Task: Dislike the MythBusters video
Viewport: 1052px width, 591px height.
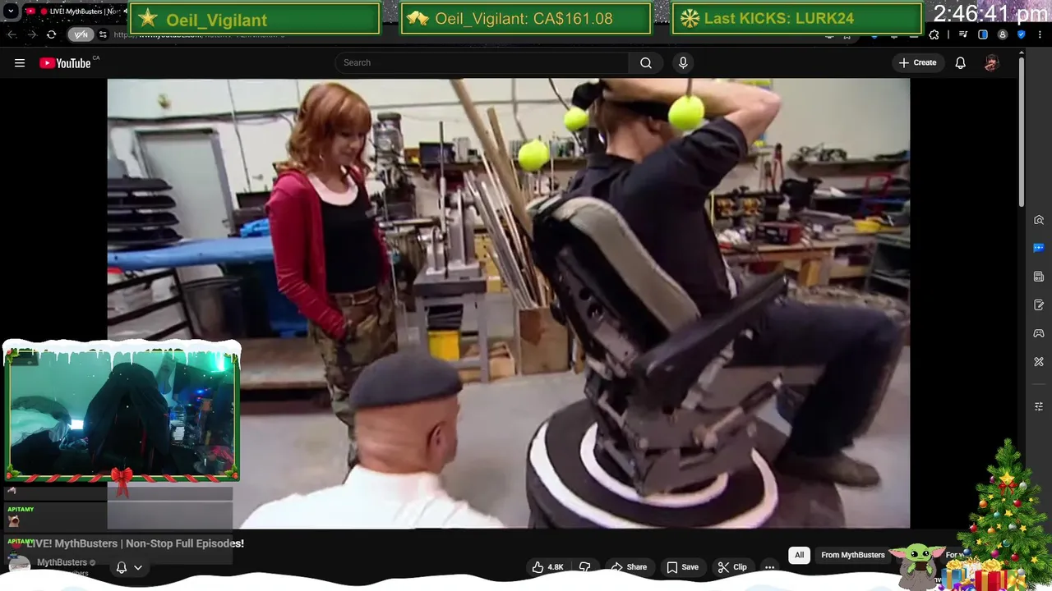Action: [x=585, y=567]
